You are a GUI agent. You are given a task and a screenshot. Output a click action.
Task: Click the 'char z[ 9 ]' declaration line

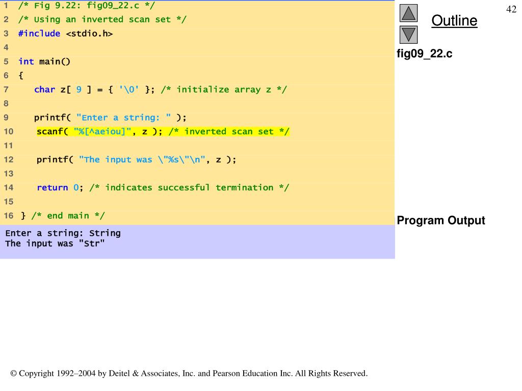(160, 90)
